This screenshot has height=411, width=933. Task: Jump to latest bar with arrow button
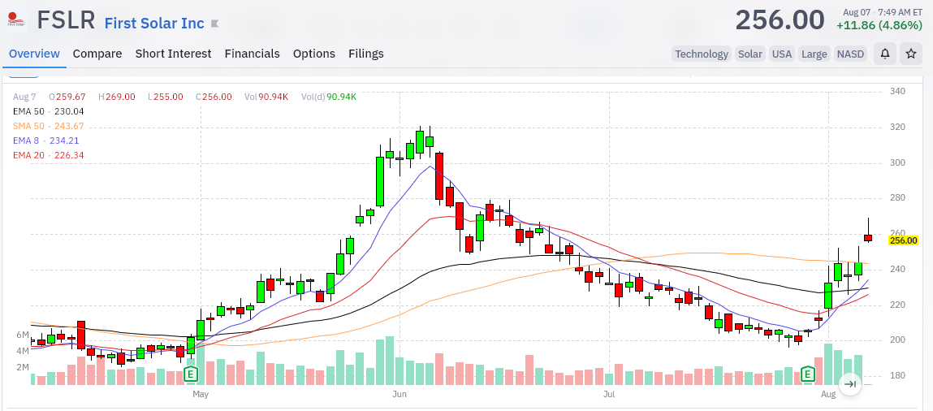(851, 383)
